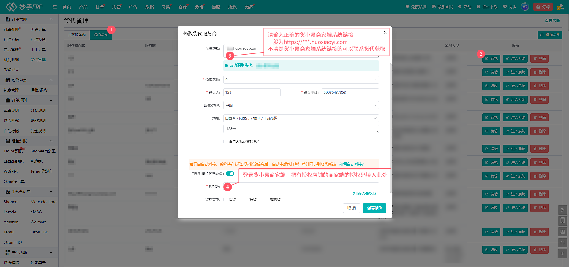The width and height of the screenshot is (569, 267).
Task: Open the 地址 region cascader
Action: pyautogui.click(x=301, y=118)
